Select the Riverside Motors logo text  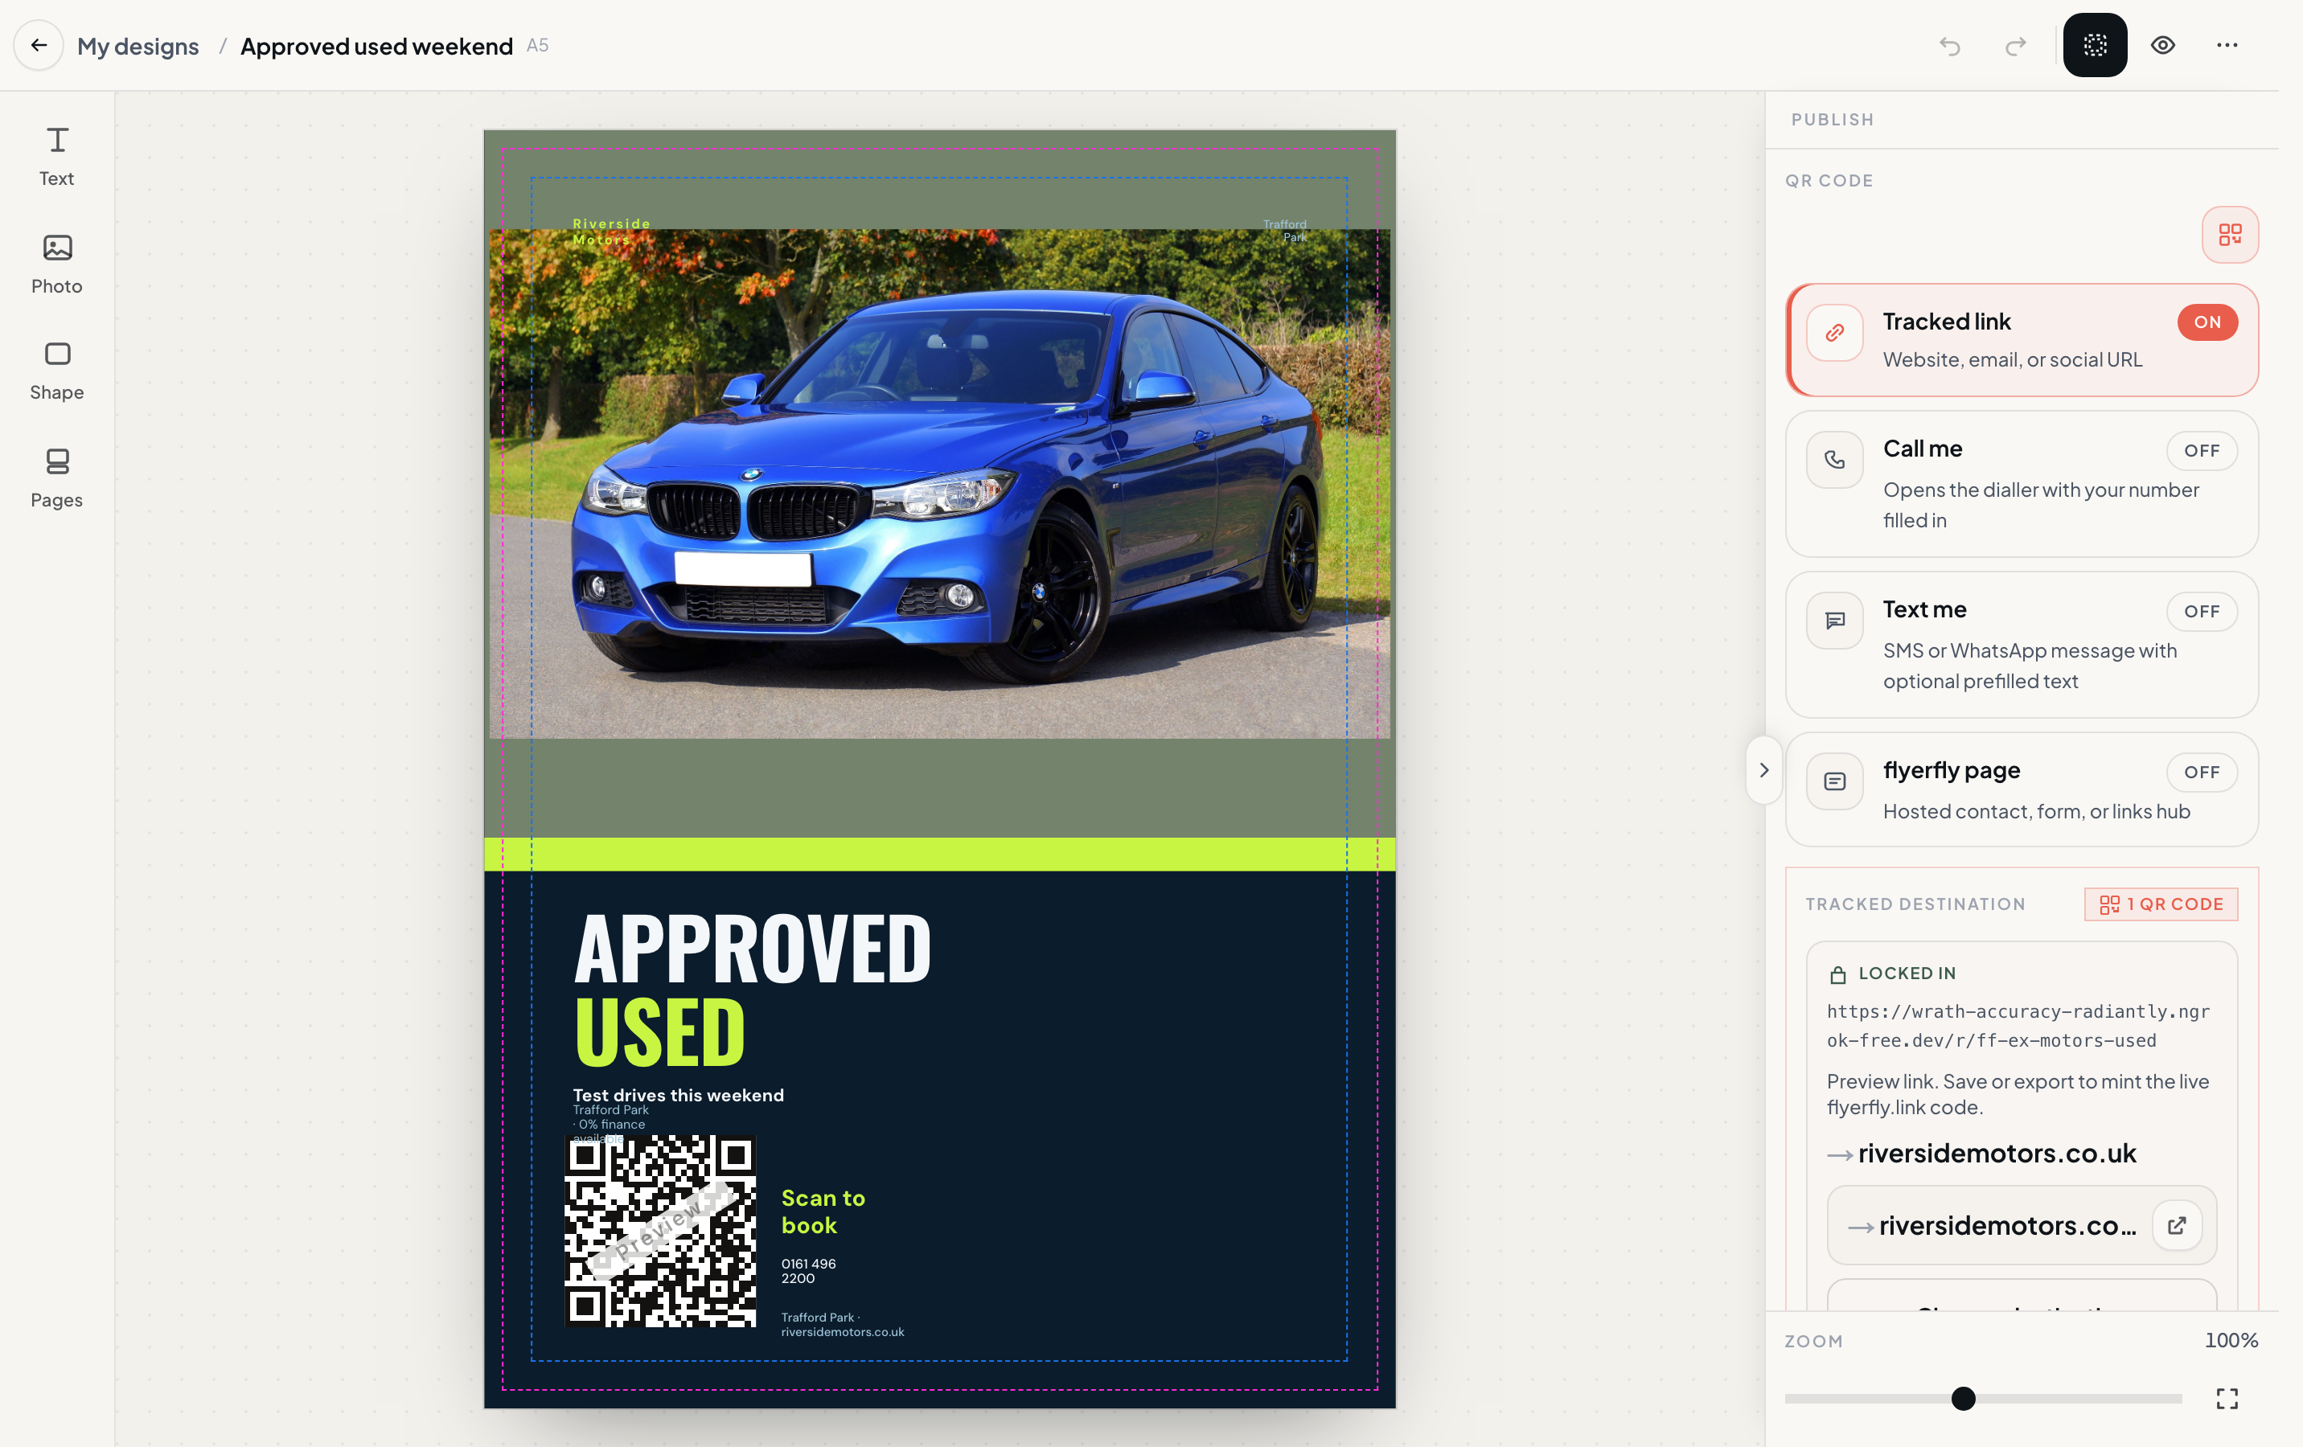tap(611, 232)
